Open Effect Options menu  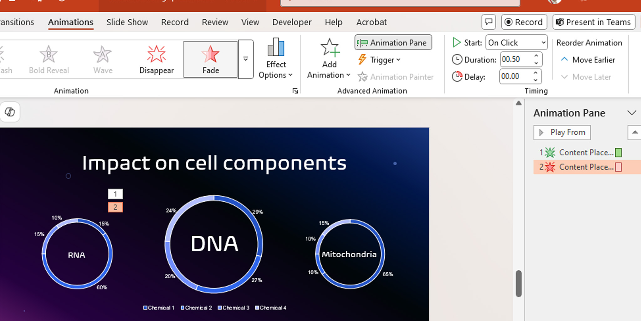[276, 59]
